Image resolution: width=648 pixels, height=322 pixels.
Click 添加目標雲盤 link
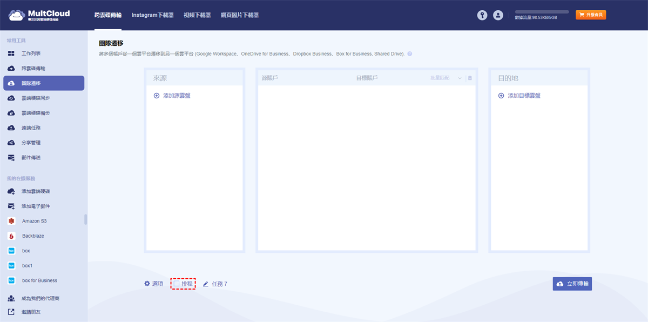519,96
